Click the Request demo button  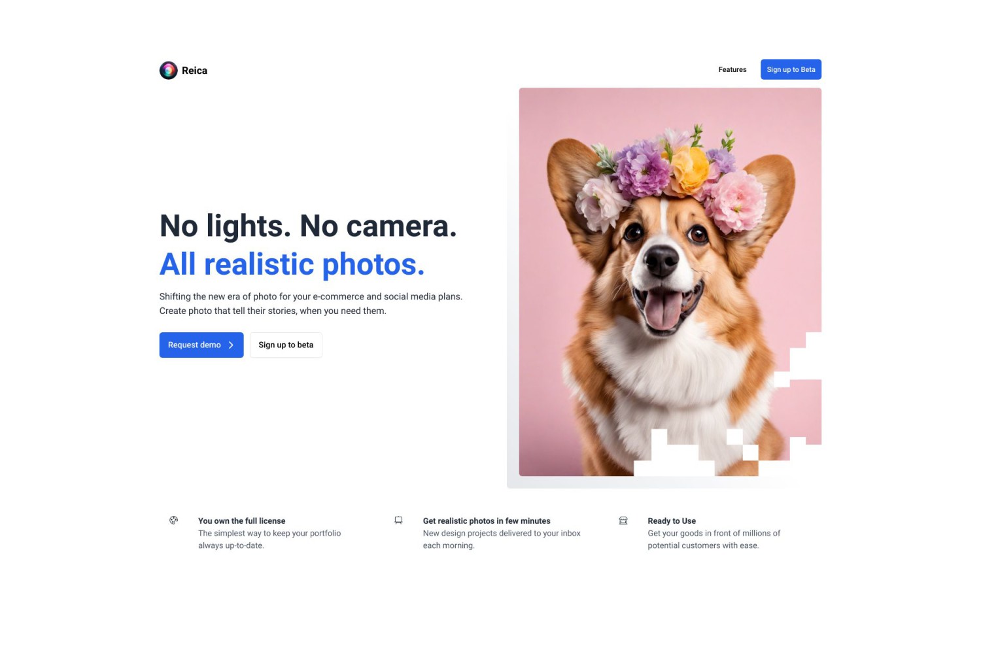[201, 345]
